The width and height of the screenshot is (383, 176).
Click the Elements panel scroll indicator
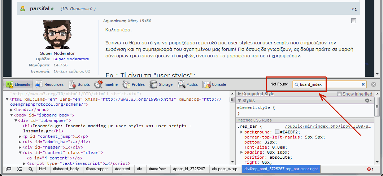pyautogui.click(x=232, y=100)
